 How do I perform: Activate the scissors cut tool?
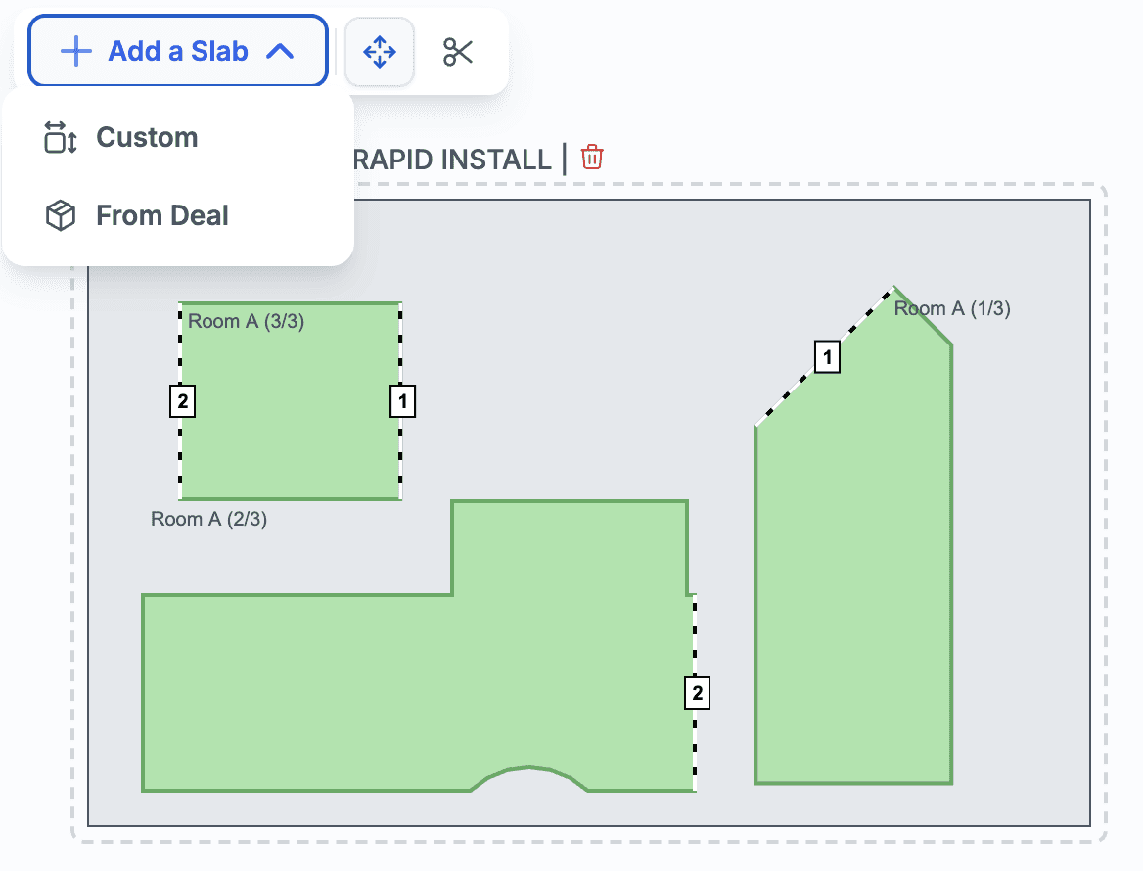pyautogui.click(x=458, y=52)
